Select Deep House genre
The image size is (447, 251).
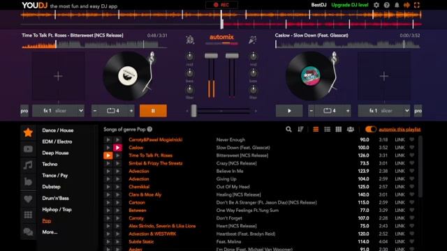[x=55, y=153]
